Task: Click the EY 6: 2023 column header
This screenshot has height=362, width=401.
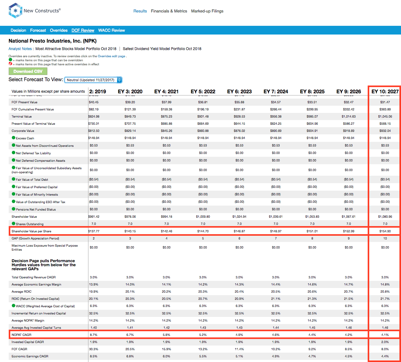Action: 239,91
